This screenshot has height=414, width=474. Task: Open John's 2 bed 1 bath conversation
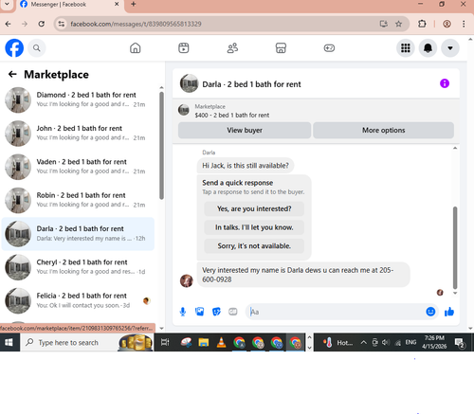pyautogui.click(x=78, y=134)
